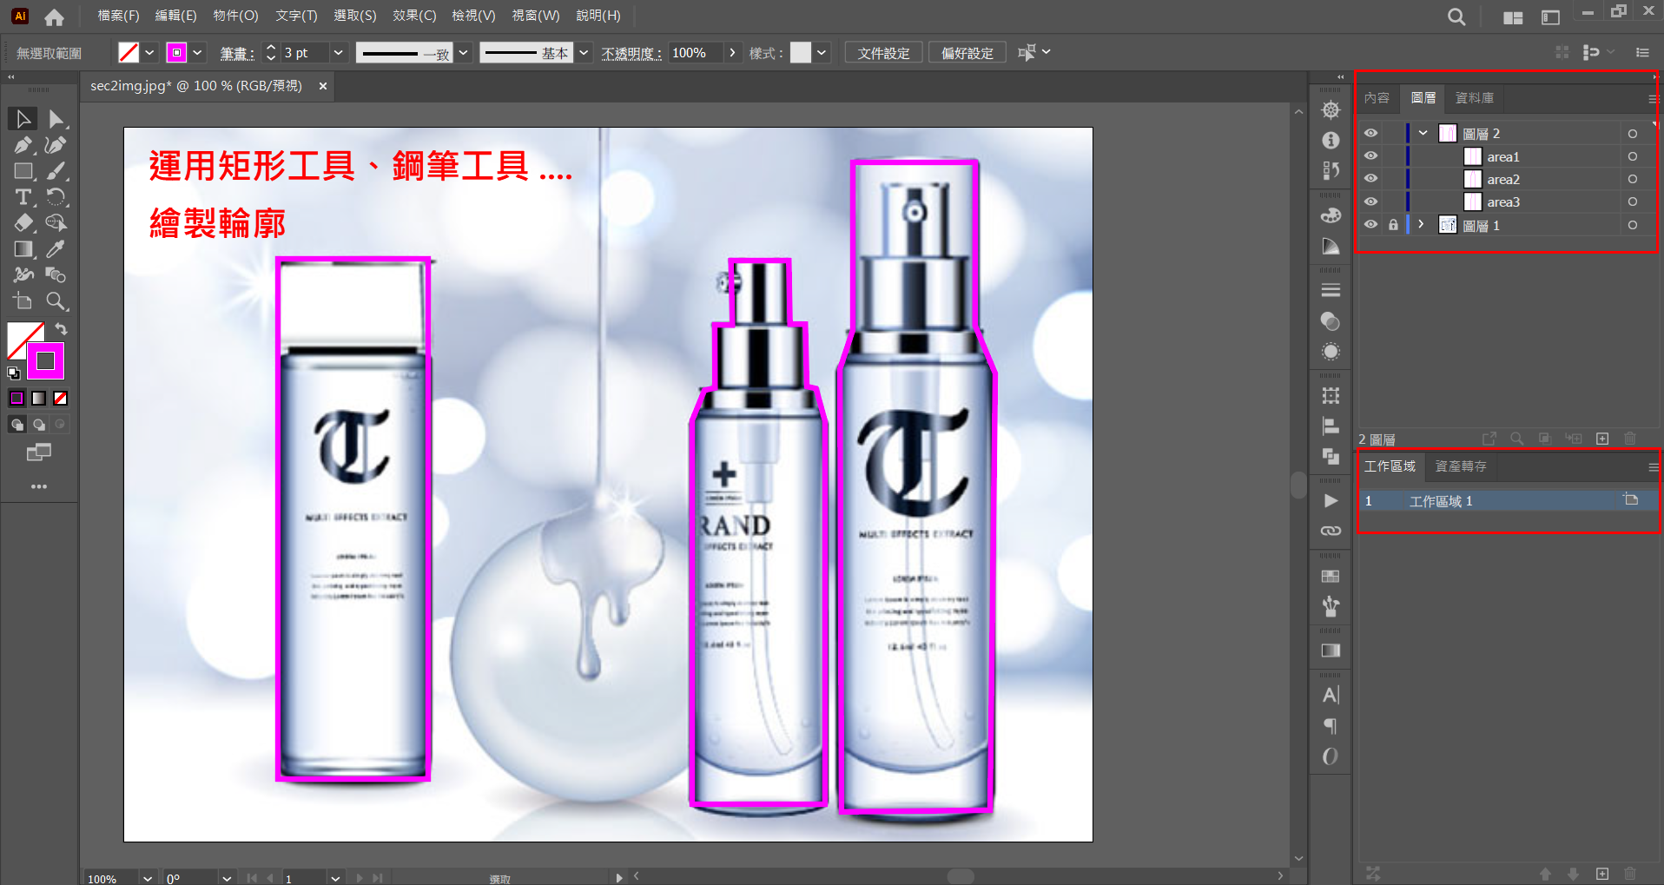The image size is (1664, 885).
Task: Switch to the 資產轉存 tab
Action: point(1460,466)
